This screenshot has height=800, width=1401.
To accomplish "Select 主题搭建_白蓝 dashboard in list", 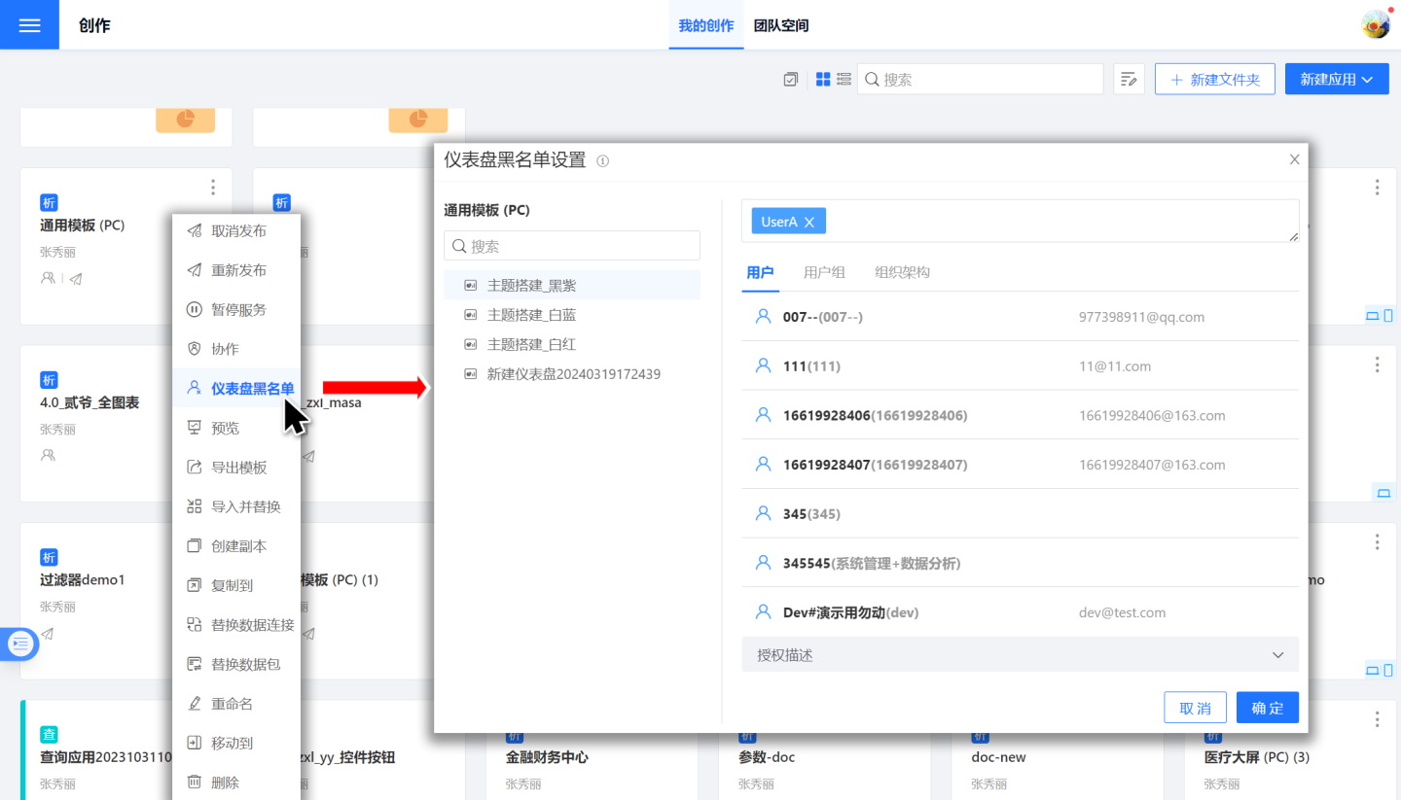I will point(531,315).
